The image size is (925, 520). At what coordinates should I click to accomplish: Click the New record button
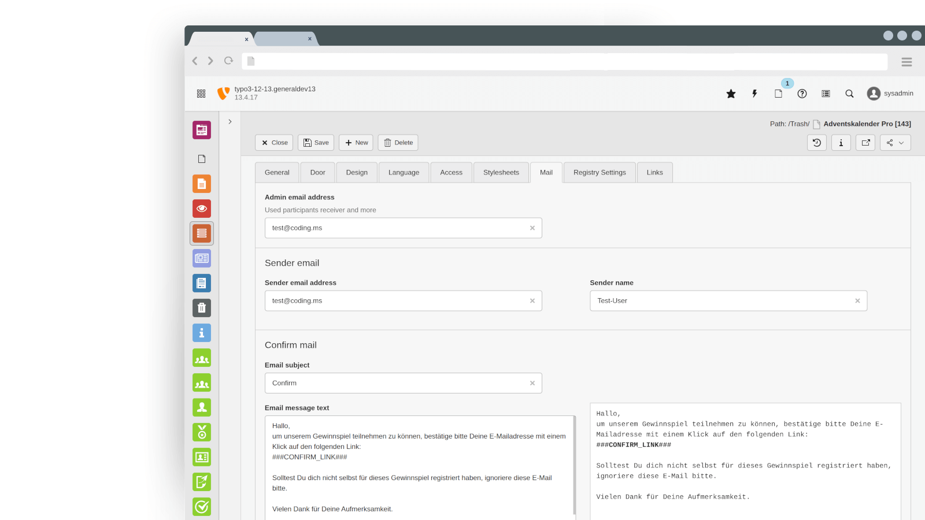click(356, 143)
